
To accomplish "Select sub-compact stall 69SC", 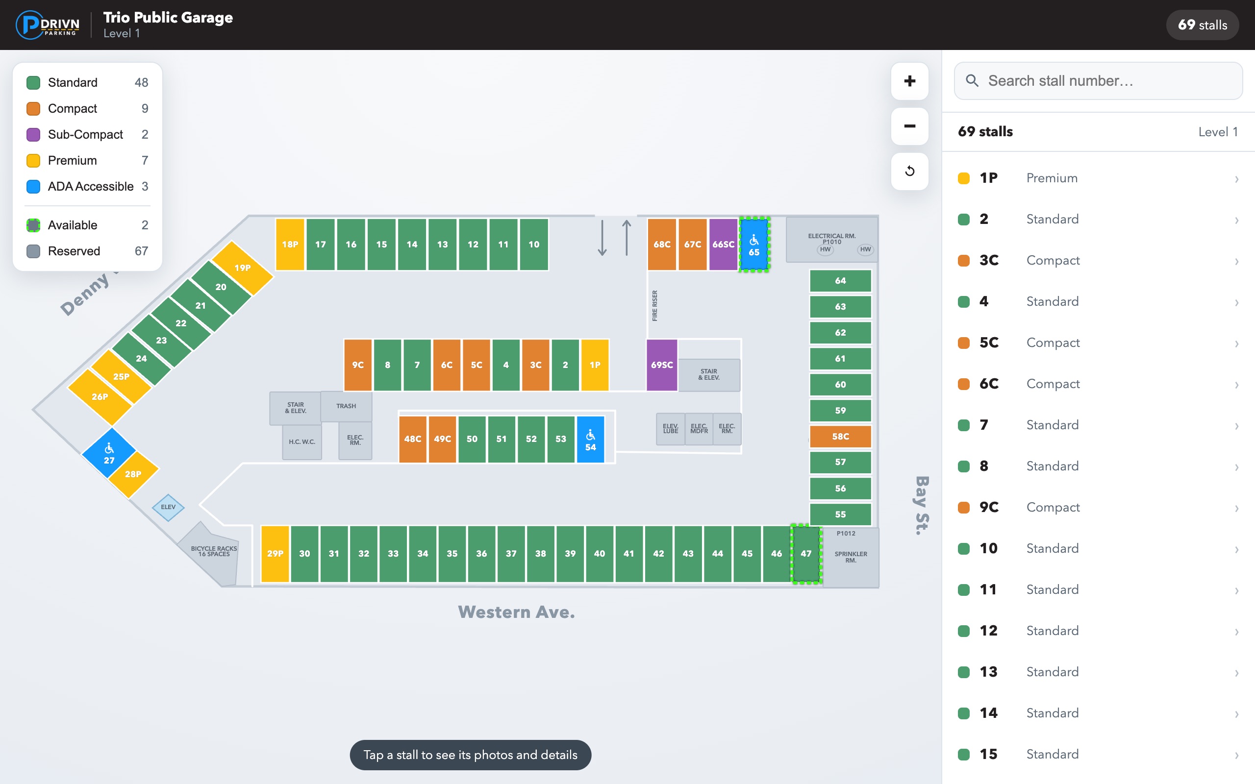I will [x=662, y=365].
